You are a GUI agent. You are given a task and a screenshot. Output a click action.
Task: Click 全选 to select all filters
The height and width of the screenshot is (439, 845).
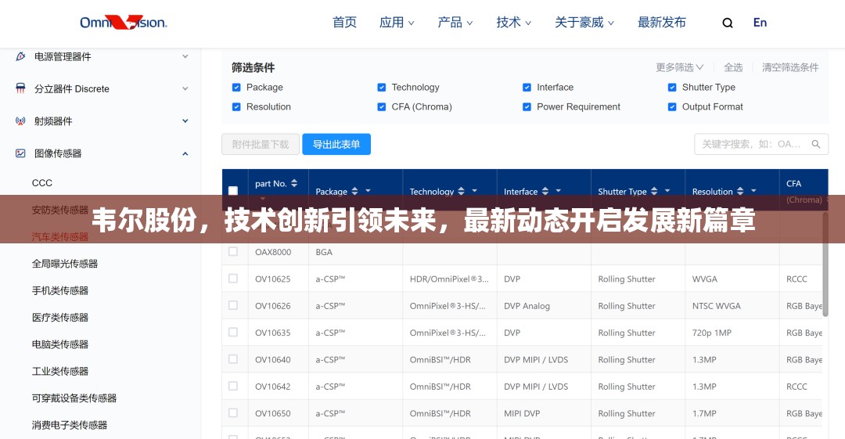(733, 67)
